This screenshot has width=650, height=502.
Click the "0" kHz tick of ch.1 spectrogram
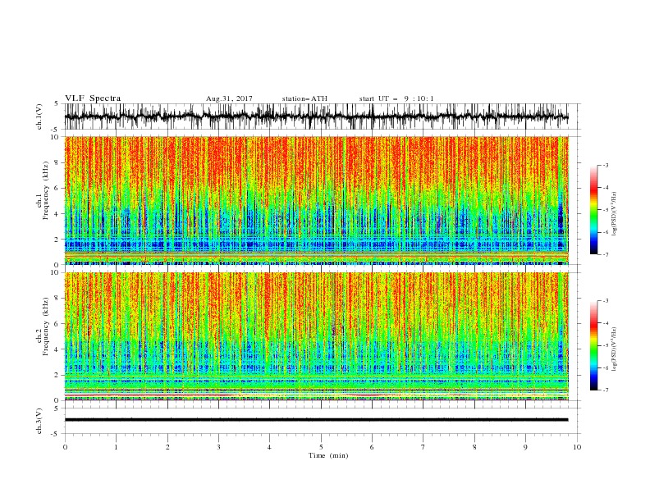(x=57, y=265)
